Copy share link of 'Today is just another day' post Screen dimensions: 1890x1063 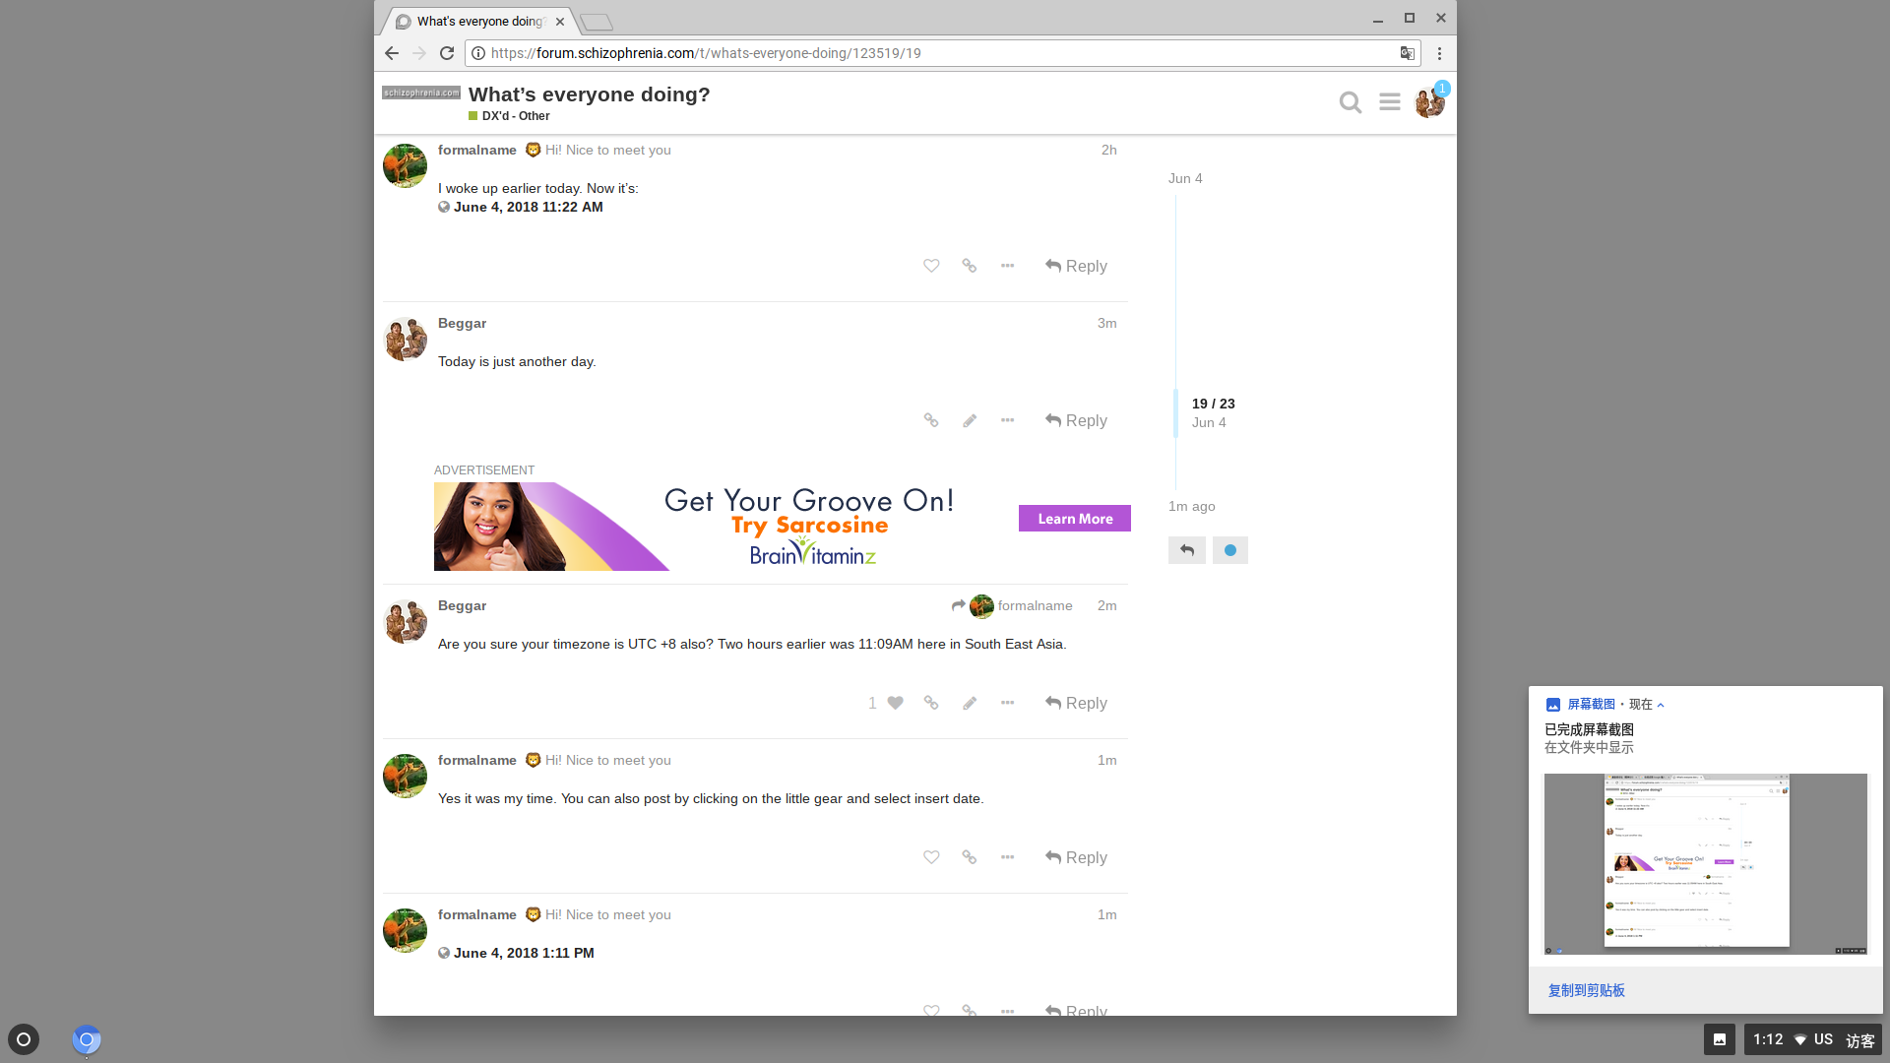tap(931, 420)
